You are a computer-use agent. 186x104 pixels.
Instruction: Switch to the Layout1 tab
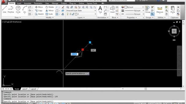coord(25,89)
